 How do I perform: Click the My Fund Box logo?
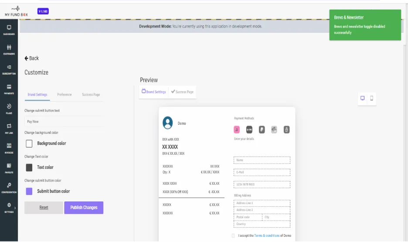tap(16, 11)
